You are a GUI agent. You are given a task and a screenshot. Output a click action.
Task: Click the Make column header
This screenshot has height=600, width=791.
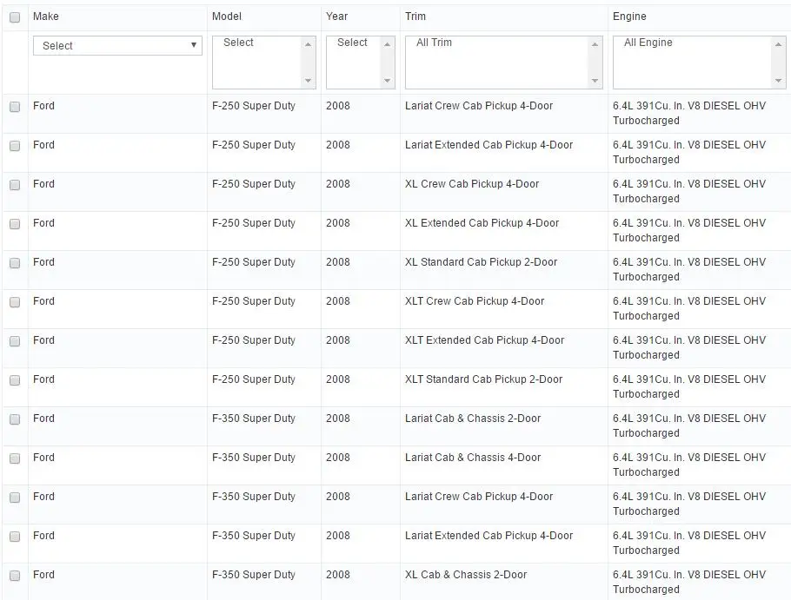[x=46, y=16]
